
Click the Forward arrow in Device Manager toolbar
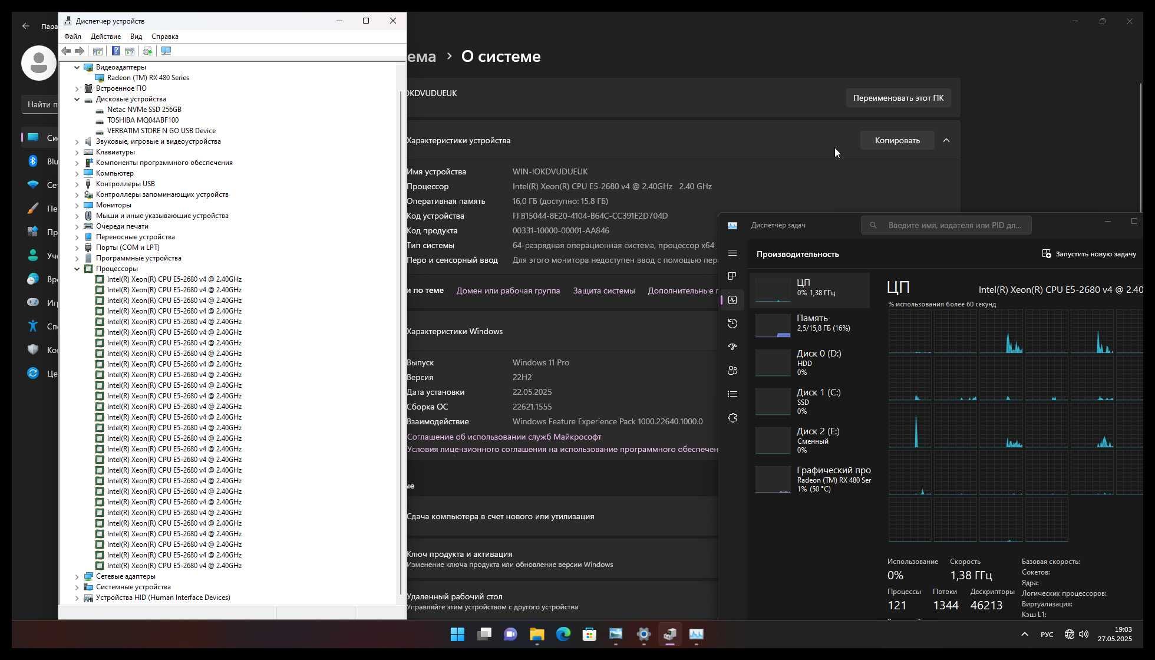click(80, 51)
